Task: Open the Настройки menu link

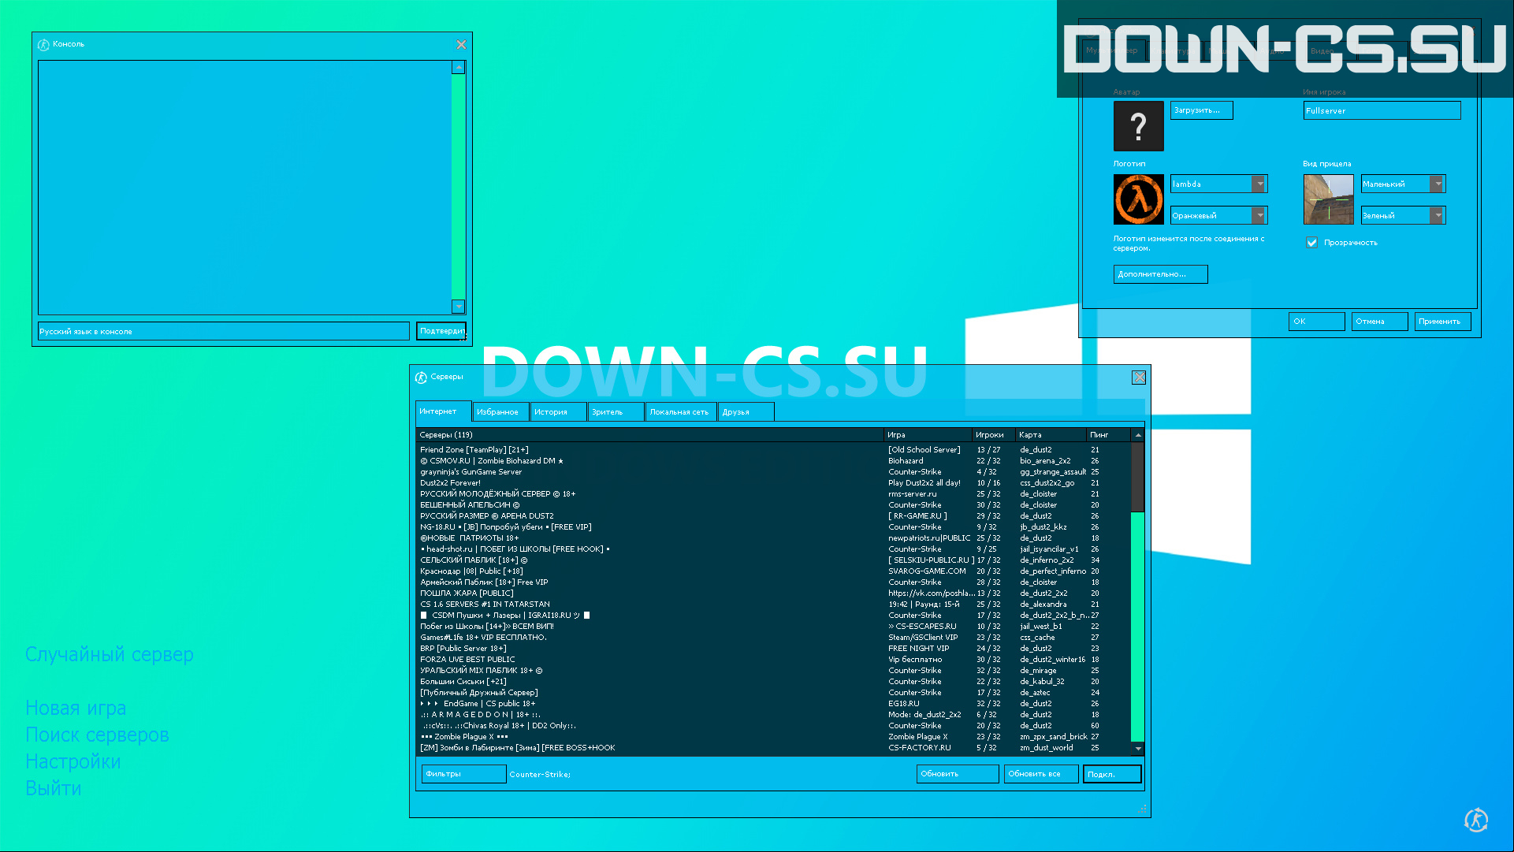Action: tap(73, 761)
